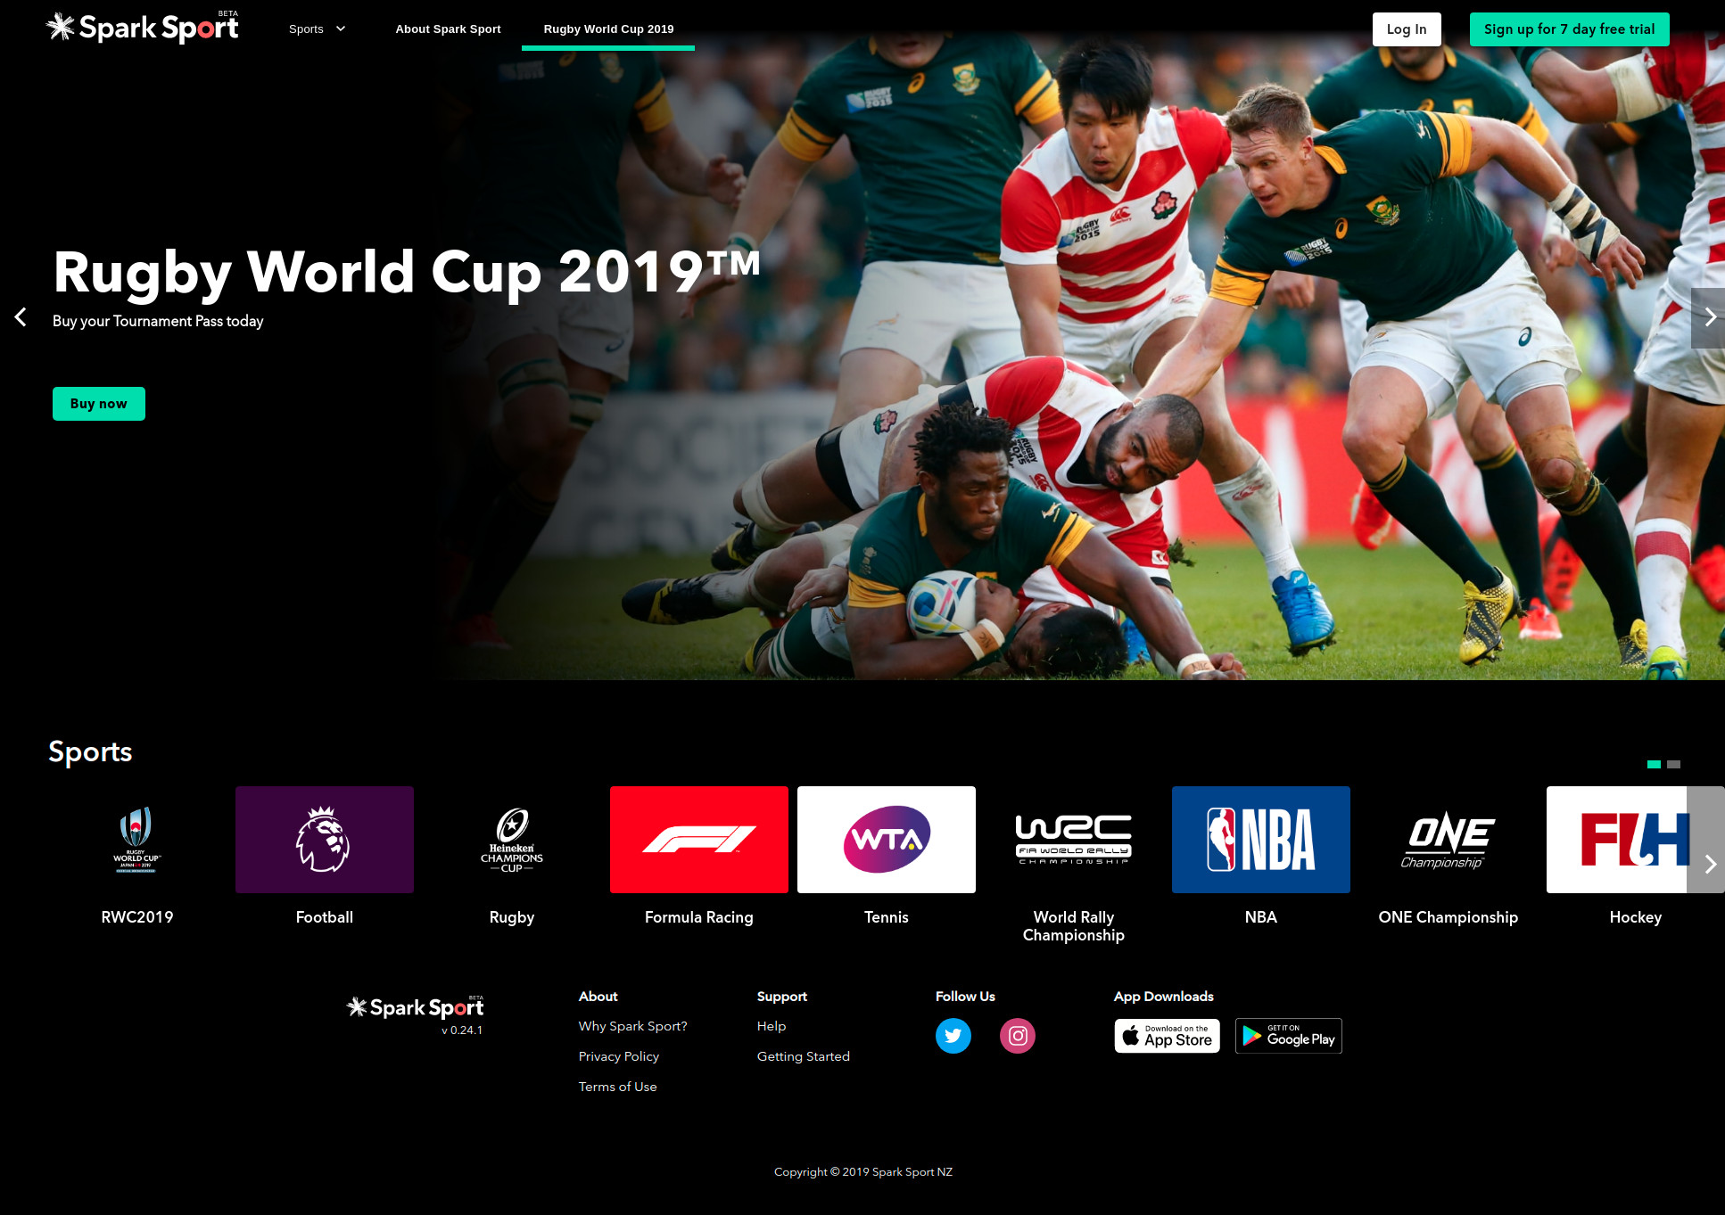
Task: Click the NBA label text
Action: tap(1261, 917)
